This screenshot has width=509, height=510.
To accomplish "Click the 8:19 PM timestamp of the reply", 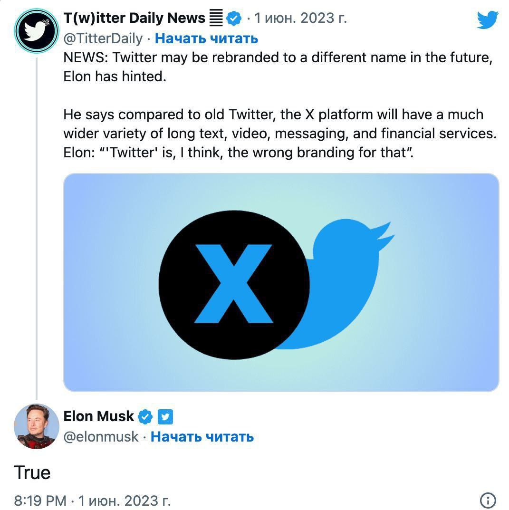I will pos(40,500).
